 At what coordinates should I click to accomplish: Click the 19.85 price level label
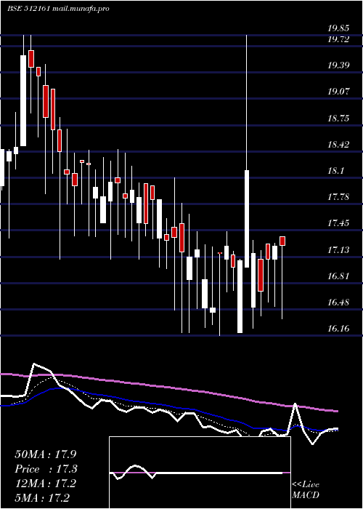pyautogui.click(x=338, y=28)
